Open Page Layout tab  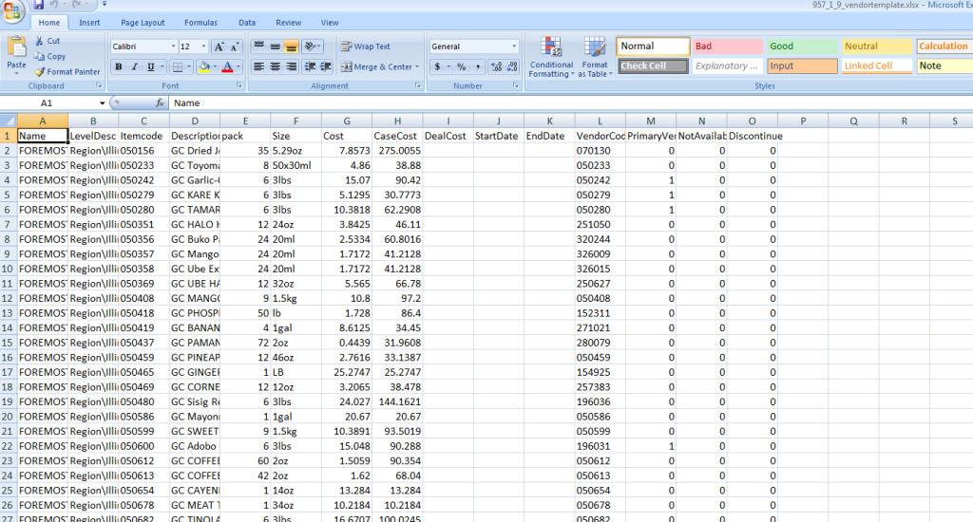click(143, 23)
